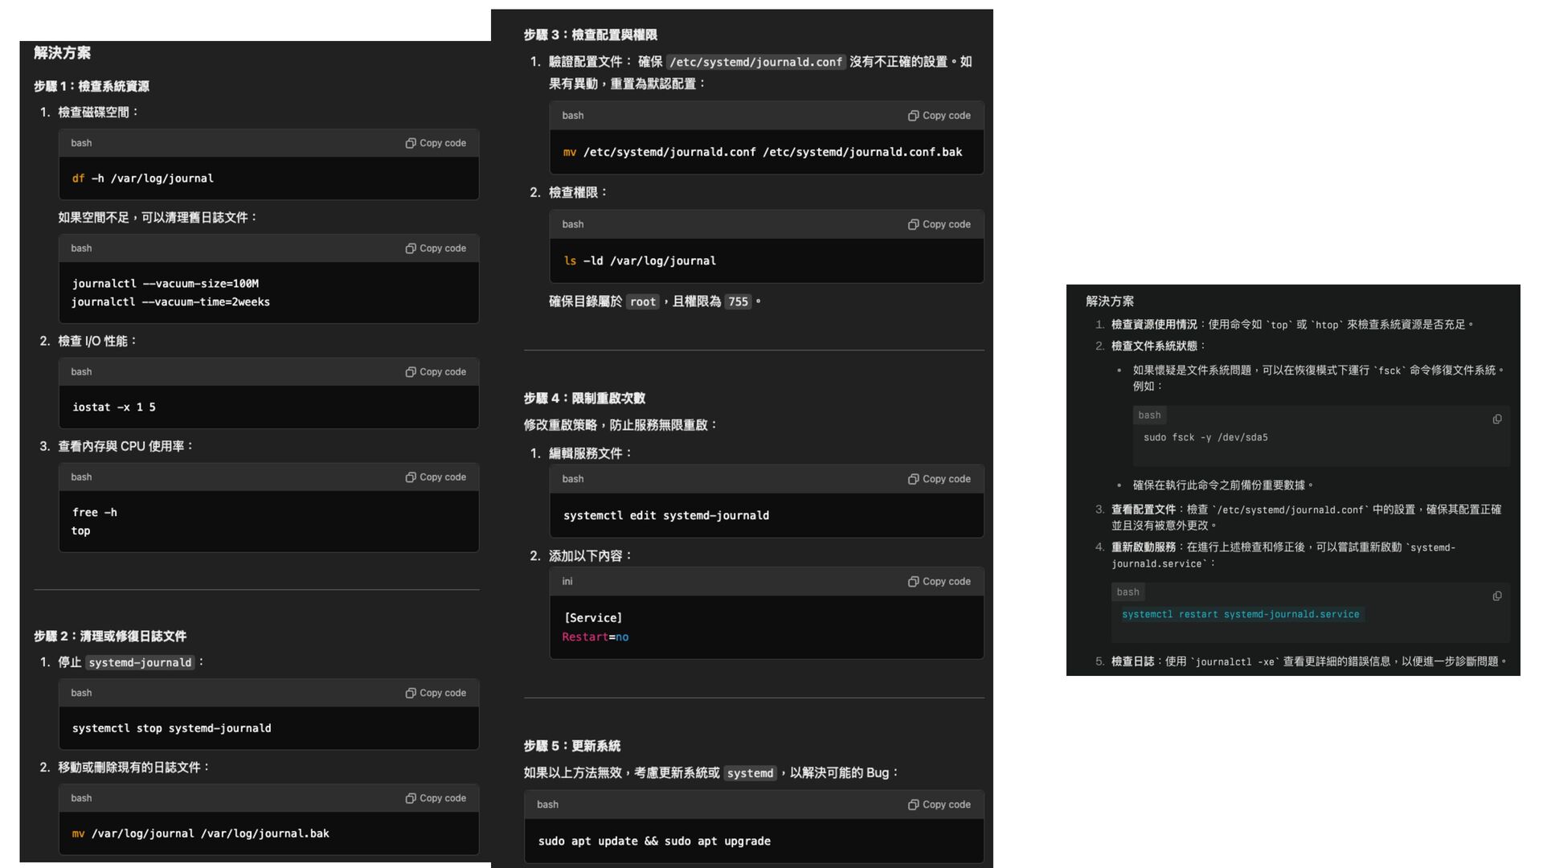
Task: Click the inline root code tag
Action: pos(643,302)
